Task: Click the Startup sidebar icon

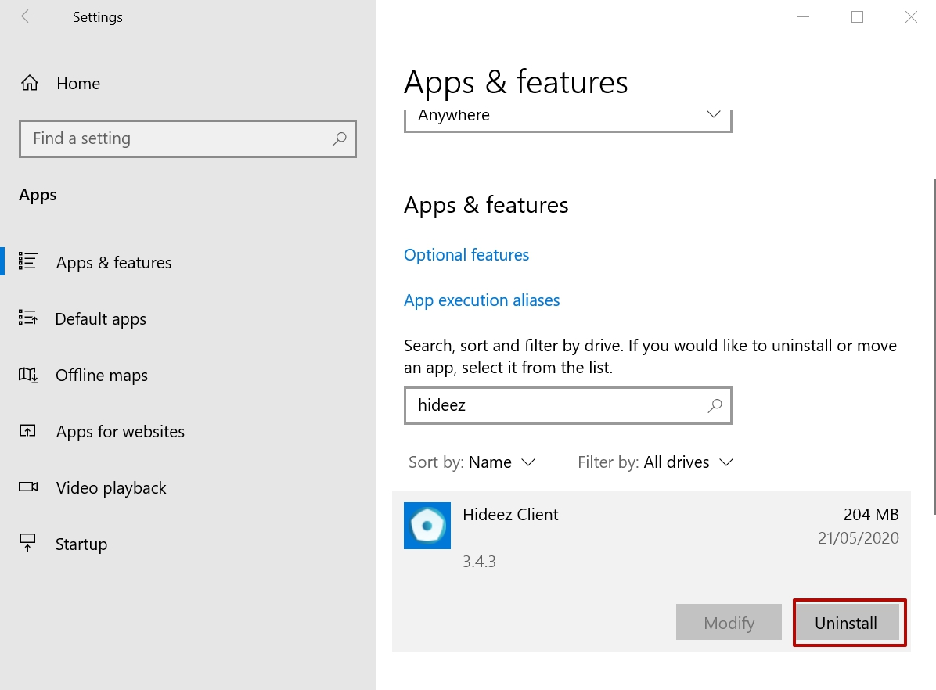Action: click(x=28, y=544)
